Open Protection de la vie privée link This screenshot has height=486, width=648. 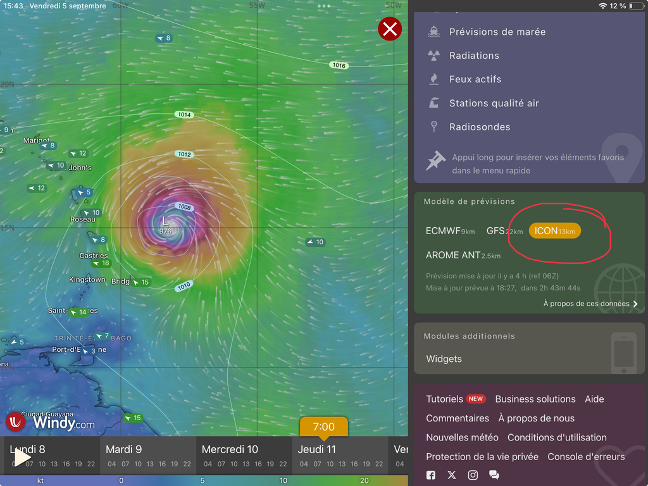(482, 457)
